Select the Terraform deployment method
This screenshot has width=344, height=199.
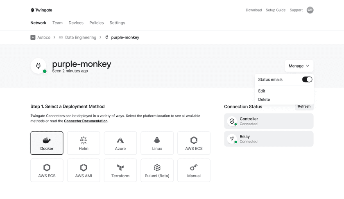pyautogui.click(x=120, y=170)
